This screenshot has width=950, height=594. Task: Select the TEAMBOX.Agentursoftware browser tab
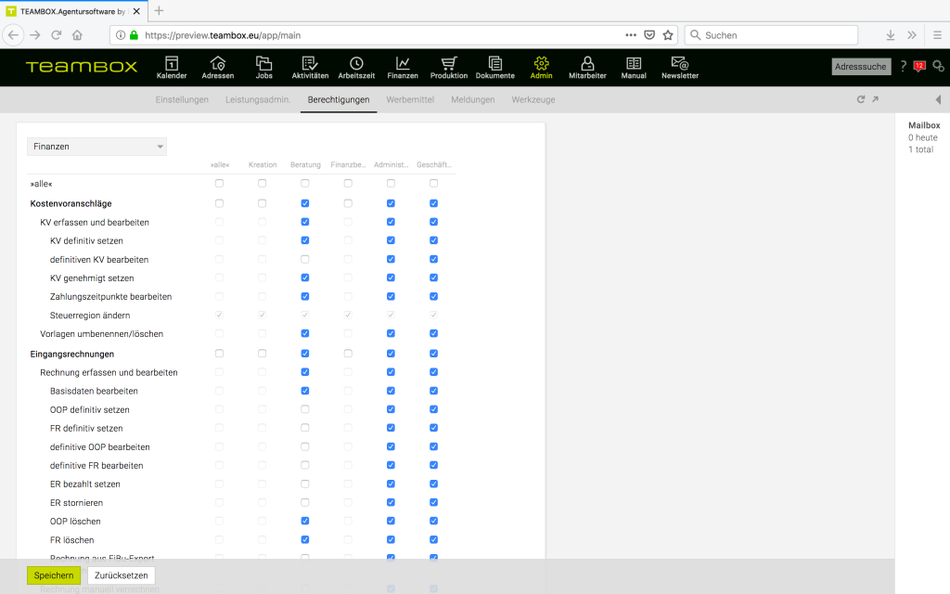pyautogui.click(x=72, y=11)
